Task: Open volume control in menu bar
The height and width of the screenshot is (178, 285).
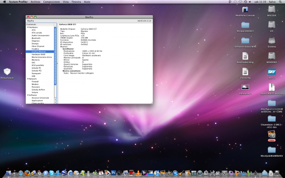Action: (x=250, y=2)
